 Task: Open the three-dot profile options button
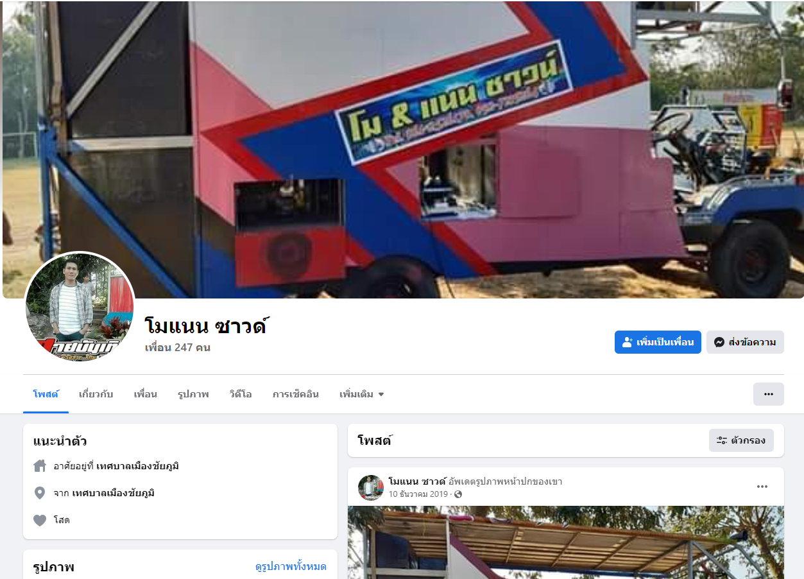[768, 394]
